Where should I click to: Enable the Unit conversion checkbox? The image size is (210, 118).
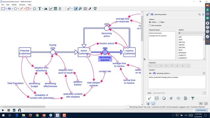click(150, 26)
